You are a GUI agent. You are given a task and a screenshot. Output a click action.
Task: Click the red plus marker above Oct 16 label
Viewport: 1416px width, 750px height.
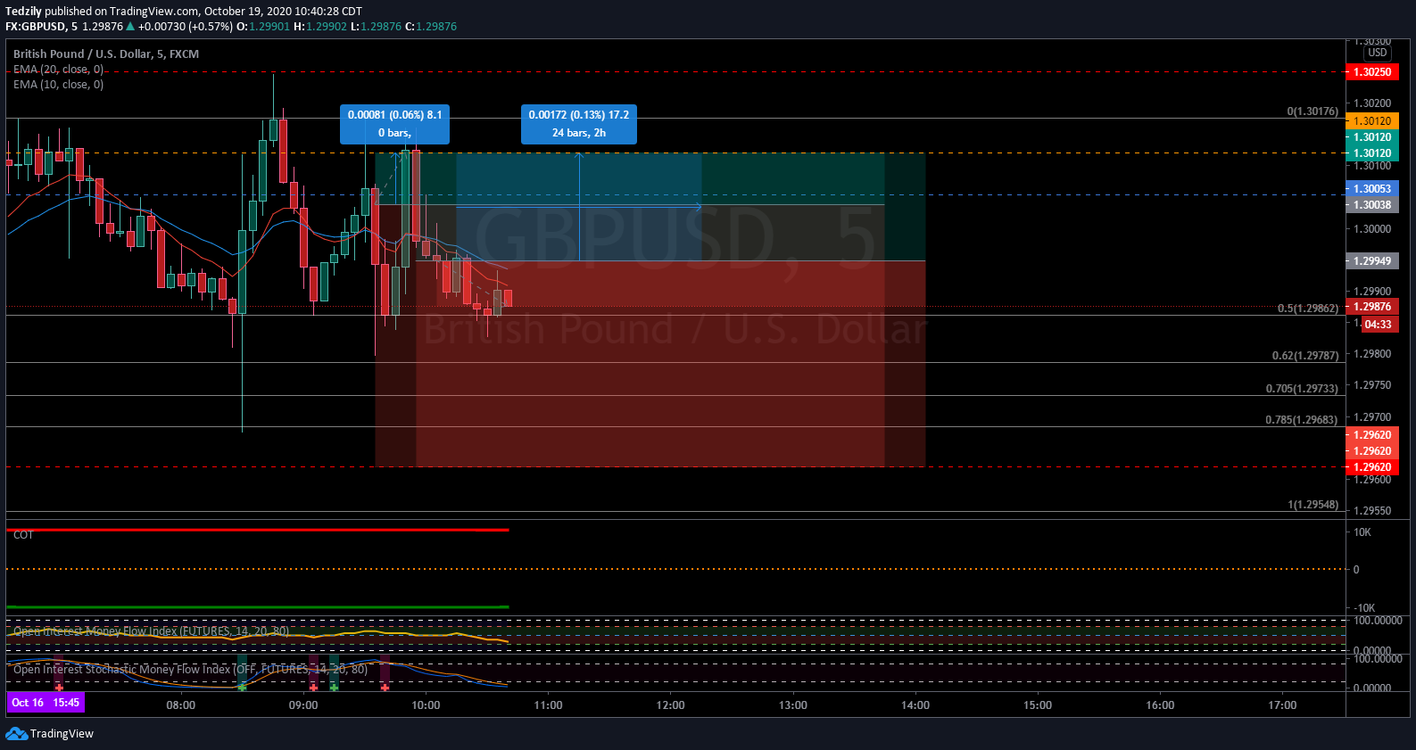coord(59,688)
